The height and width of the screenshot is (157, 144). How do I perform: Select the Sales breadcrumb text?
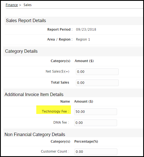pos(27,5)
